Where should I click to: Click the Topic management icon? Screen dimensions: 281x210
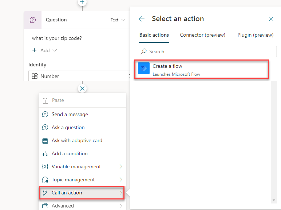click(x=45, y=180)
